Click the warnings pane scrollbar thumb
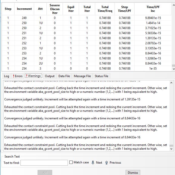 click(x=171, y=146)
